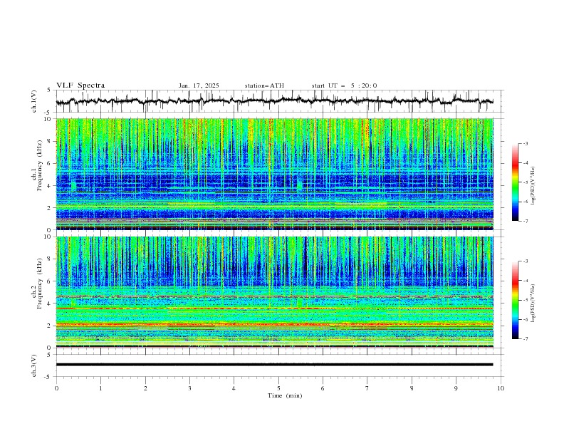Click tick "4" on the time axis
Image resolution: width=564 pixels, height=436 pixels.
click(x=234, y=388)
